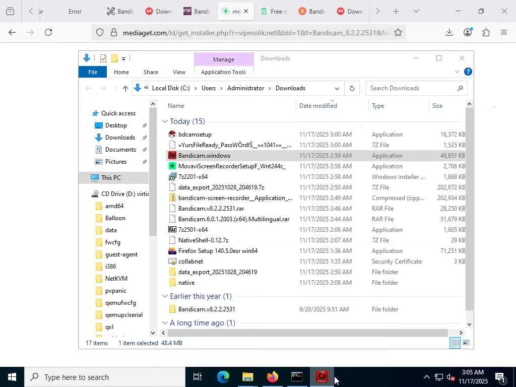Select the Bandicam.windows red icon
The height and width of the screenshot is (387, 516).
click(172, 155)
